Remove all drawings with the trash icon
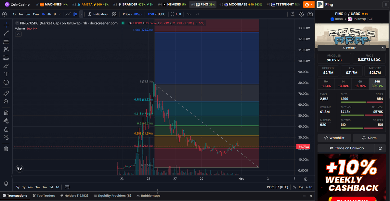This screenshot has height=201, width=390. pos(6,148)
